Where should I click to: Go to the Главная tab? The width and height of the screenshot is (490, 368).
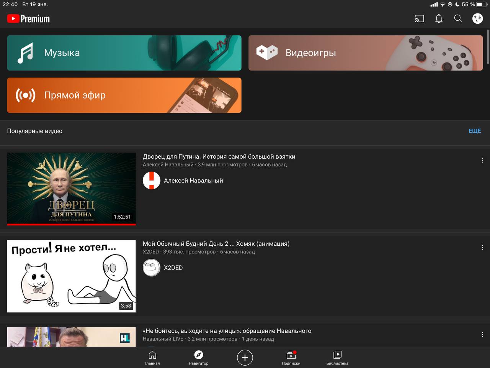point(152,358)
